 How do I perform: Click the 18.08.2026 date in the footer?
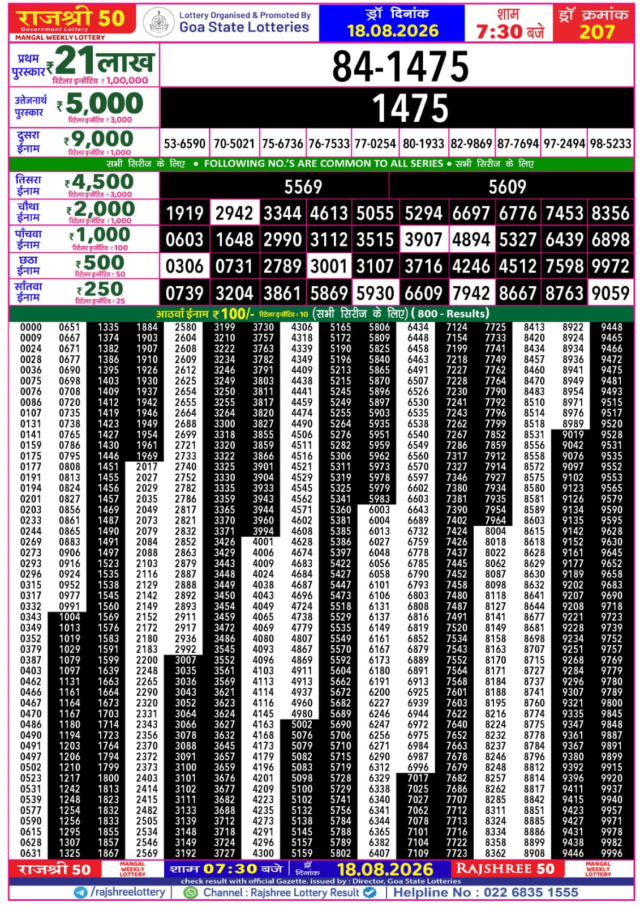[385, 869]
